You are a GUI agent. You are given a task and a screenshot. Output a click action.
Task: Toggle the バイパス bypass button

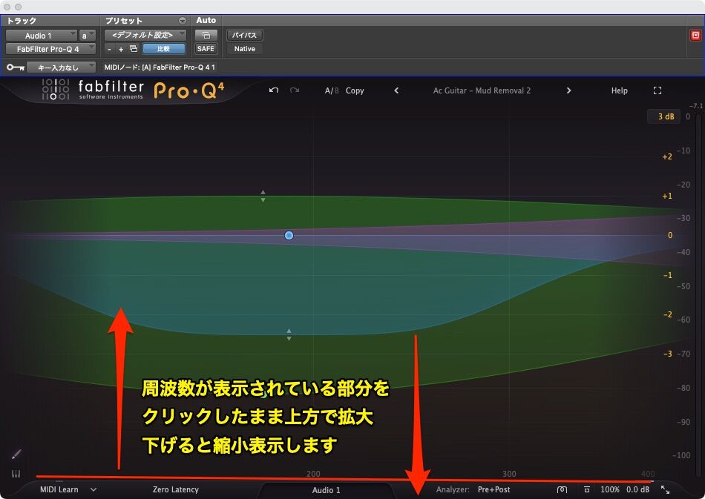pos(245,35)
